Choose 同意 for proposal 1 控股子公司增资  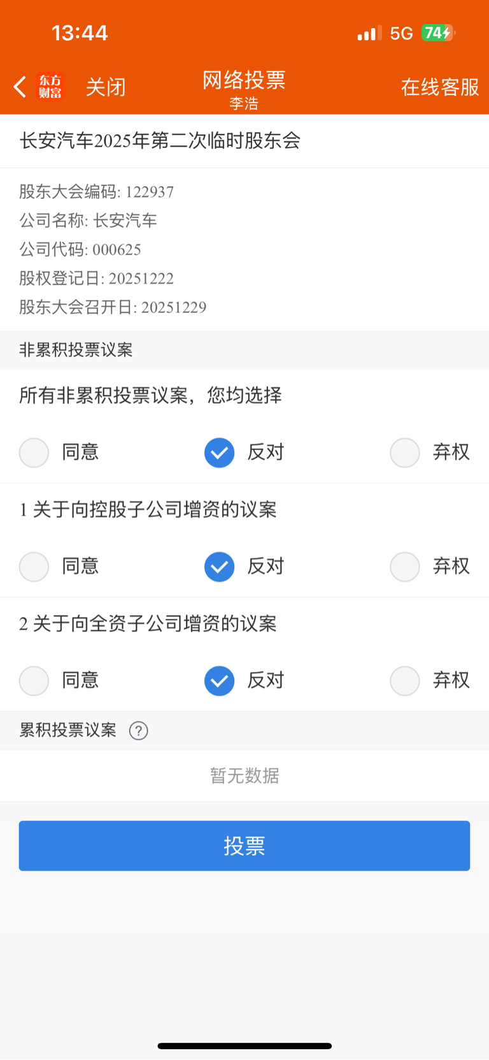tap(34, 567)
